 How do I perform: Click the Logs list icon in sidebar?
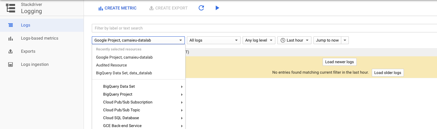point(10,25)
